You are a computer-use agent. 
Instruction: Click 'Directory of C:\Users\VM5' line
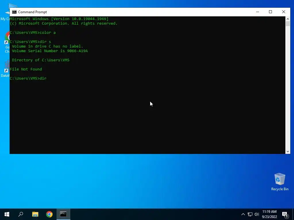point(41,60)
